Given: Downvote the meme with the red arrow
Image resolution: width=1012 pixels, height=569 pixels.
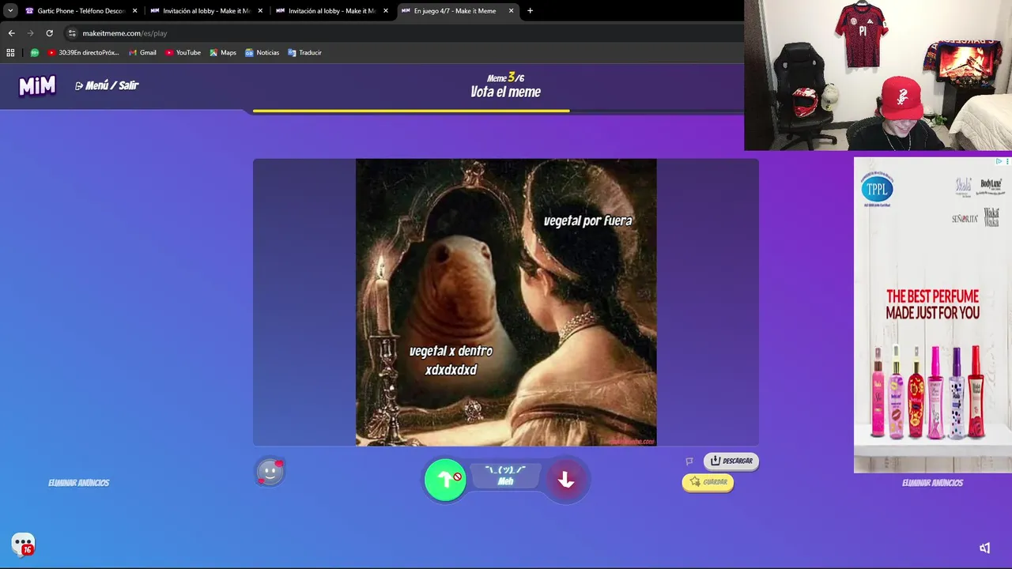Looking at the screenshot, I should click(x=566, y=480).
